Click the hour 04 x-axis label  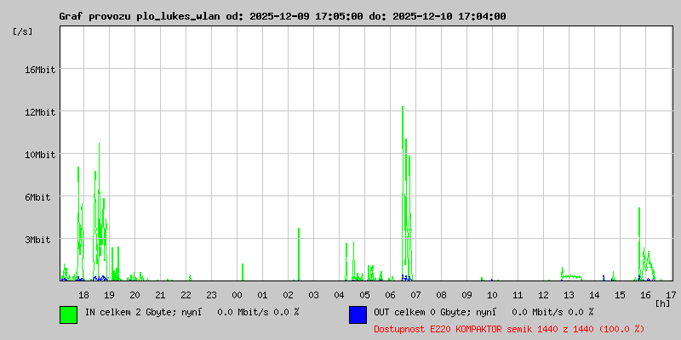pos(339,295)
